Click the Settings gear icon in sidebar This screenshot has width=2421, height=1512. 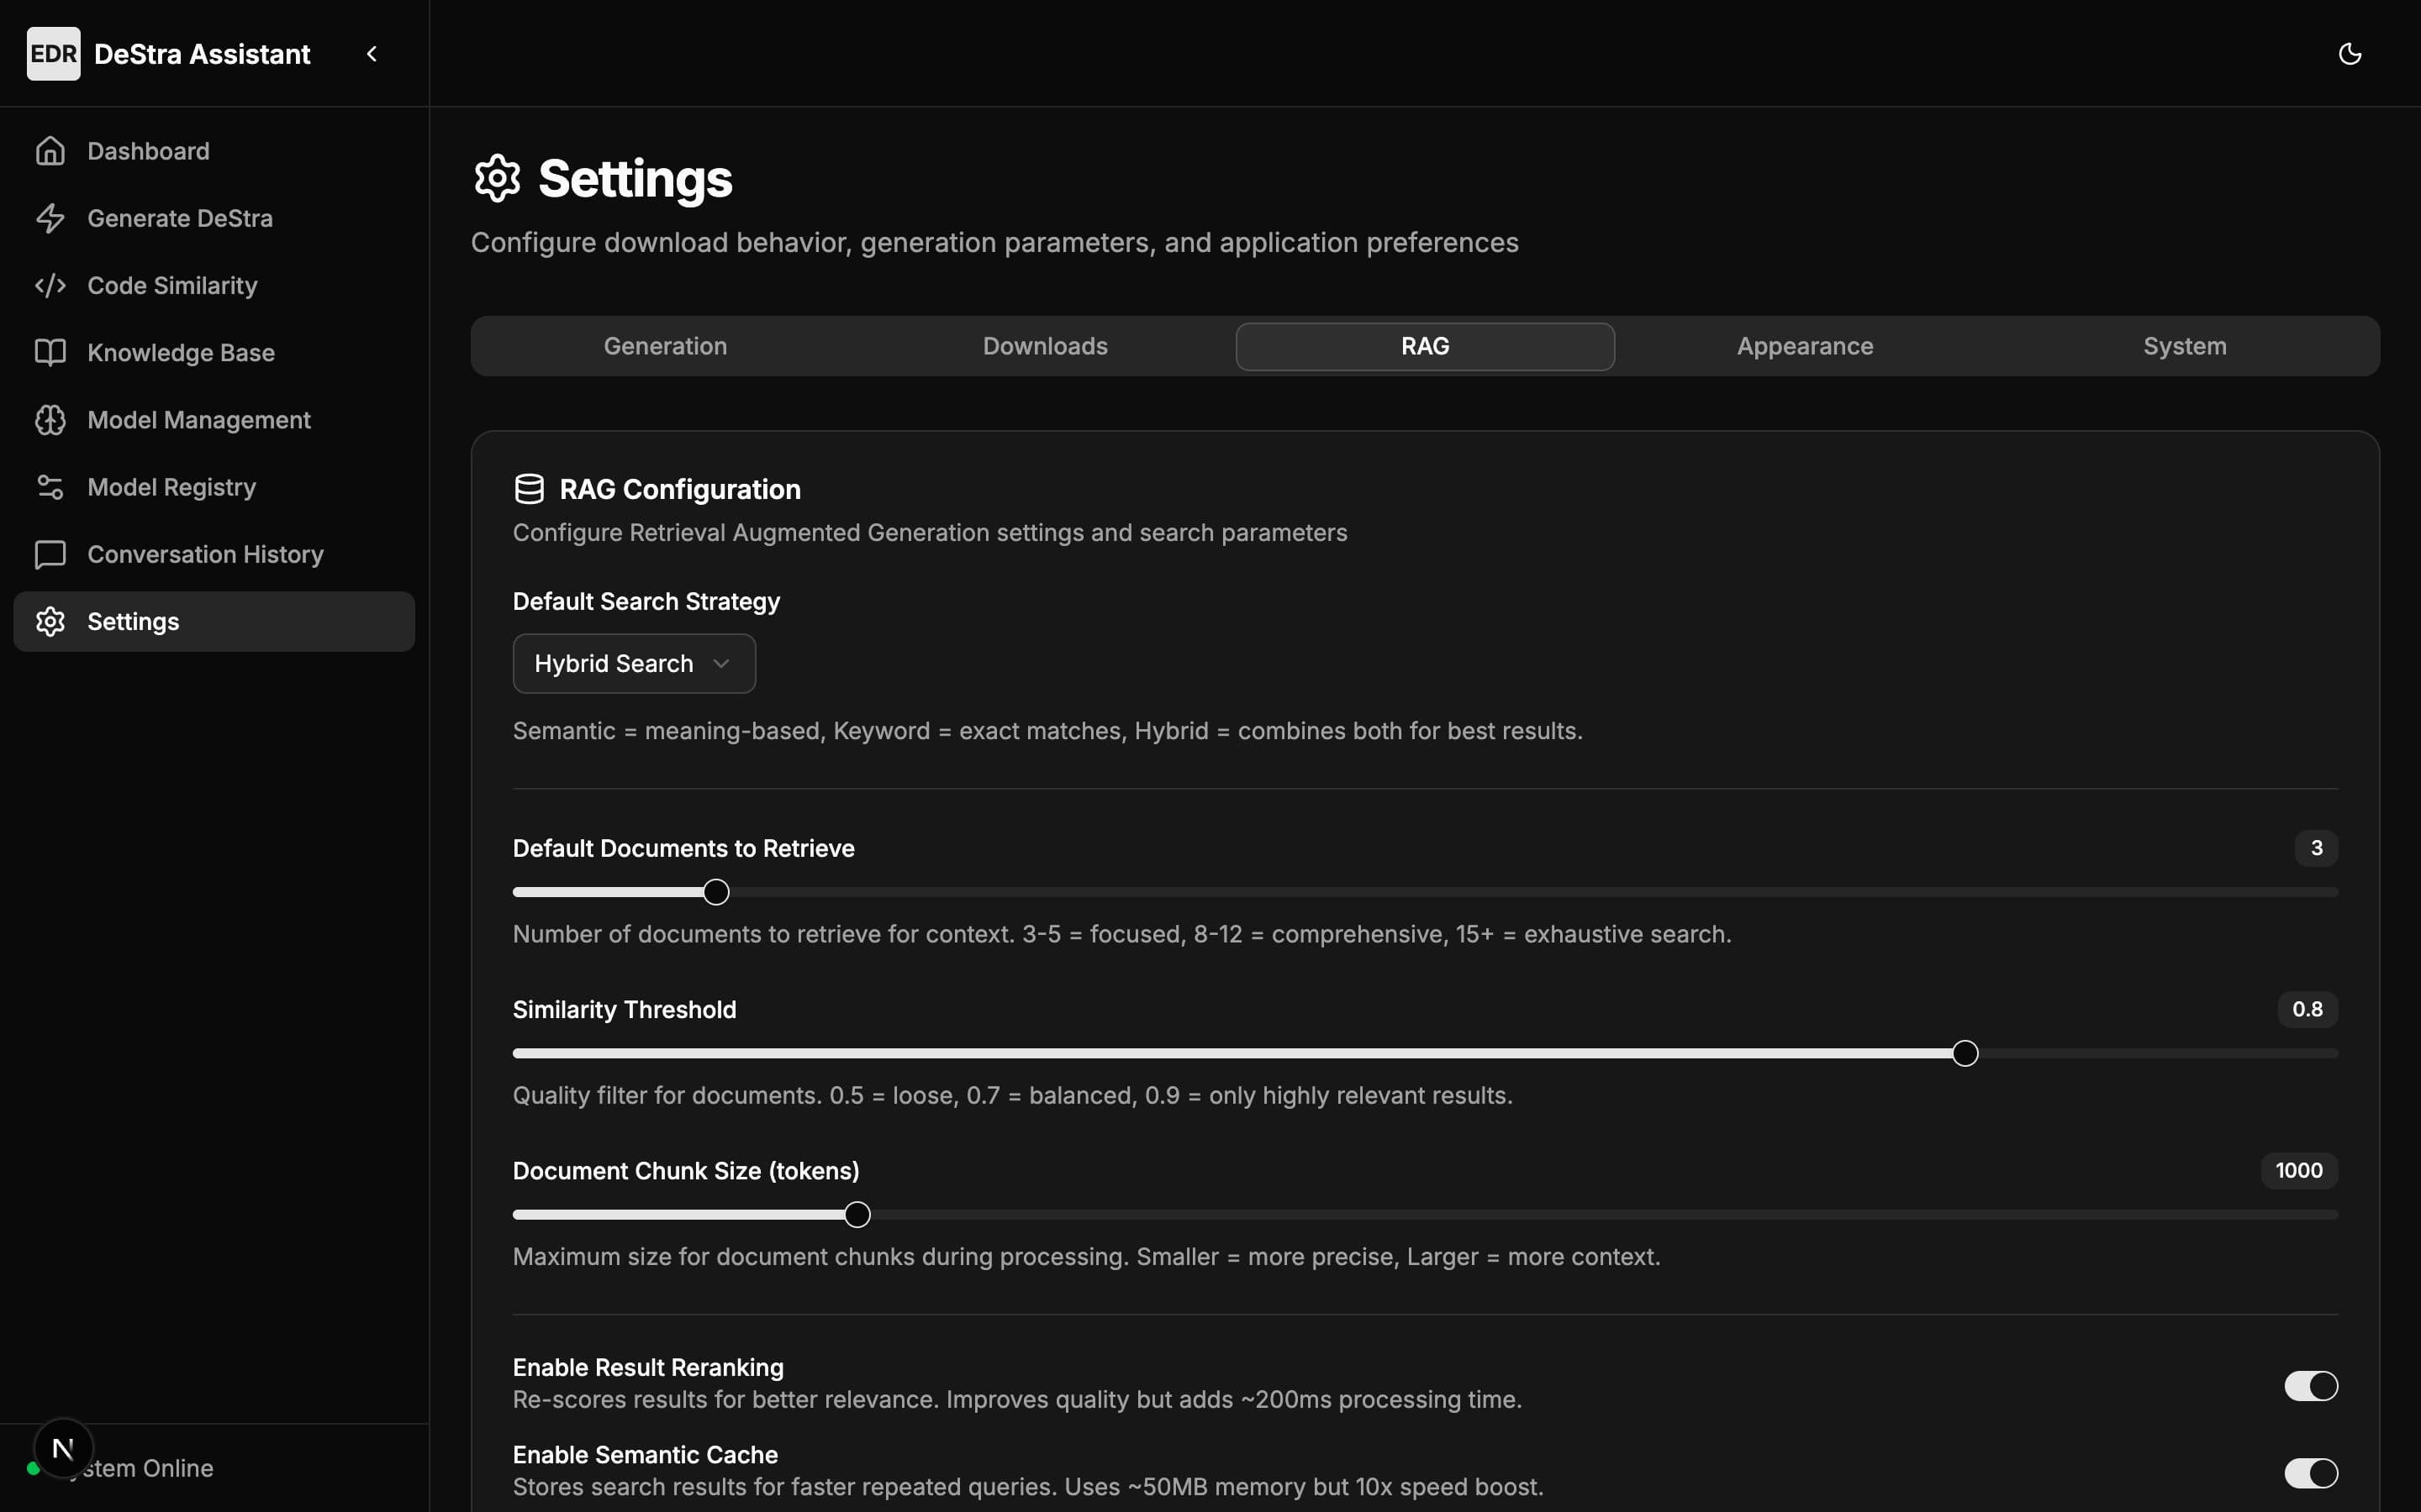[x=50, y=621]
